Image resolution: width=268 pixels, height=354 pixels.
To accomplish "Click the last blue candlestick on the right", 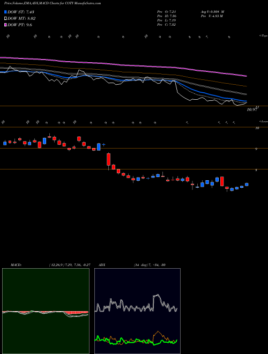I will (x=247, y=185).
